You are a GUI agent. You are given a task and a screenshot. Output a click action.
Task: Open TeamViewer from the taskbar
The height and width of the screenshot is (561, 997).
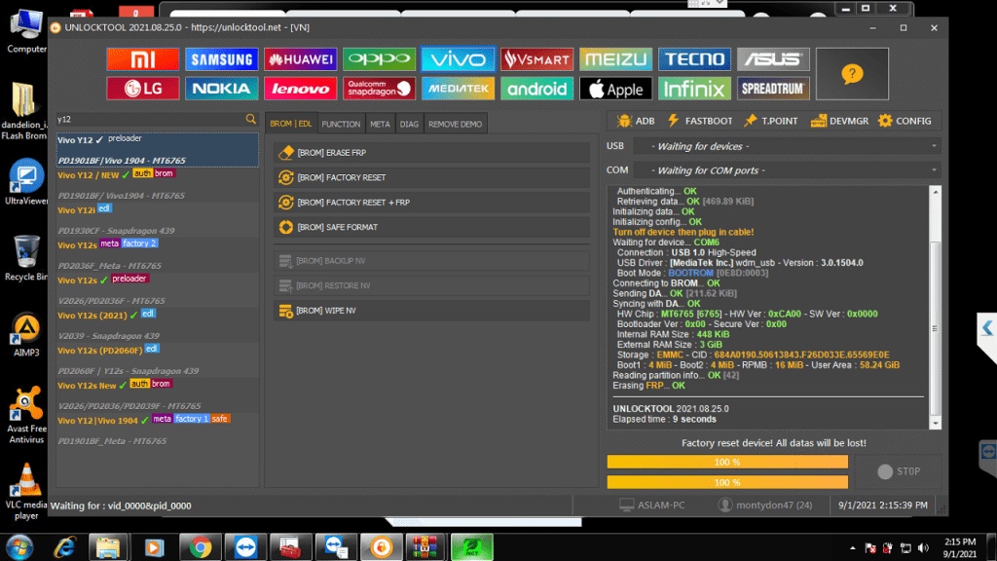[x=244, y=547]
